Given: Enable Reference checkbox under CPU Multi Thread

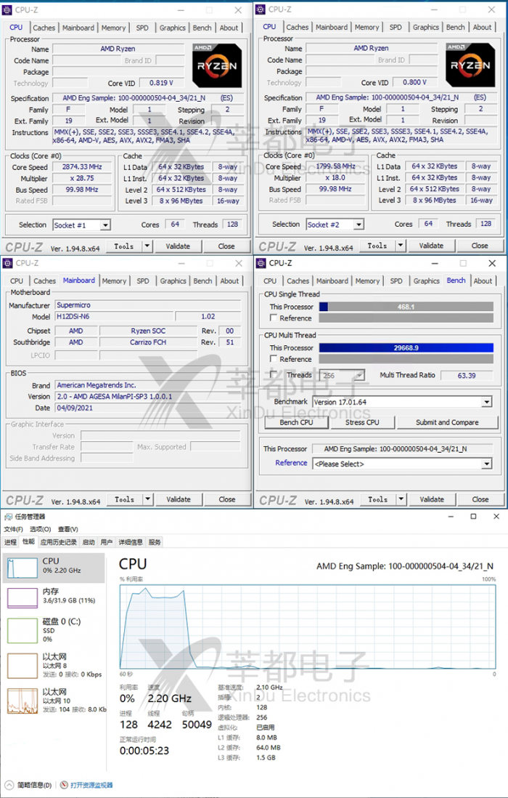Looking at the screenshot, I should coord(273,359).
